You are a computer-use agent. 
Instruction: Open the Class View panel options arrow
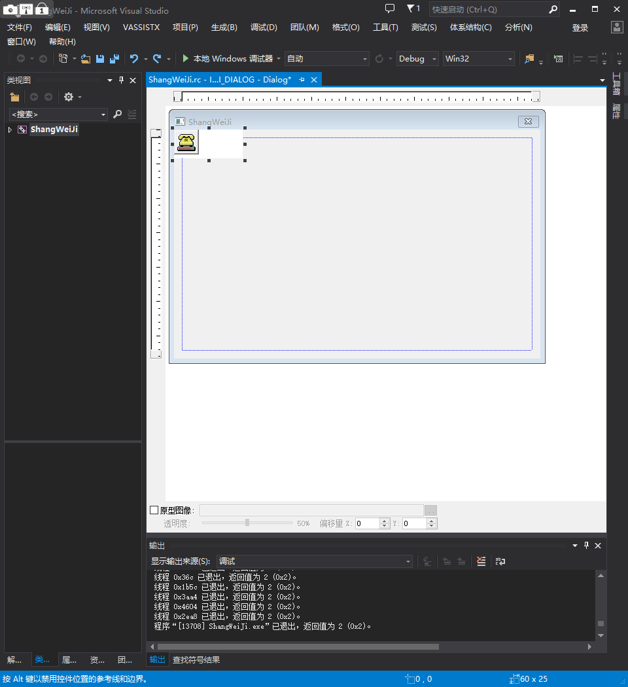(x=109, y=80)
